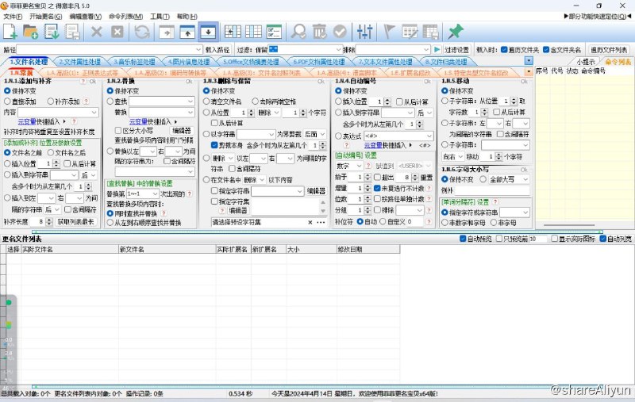Click the flag icon in toolbar

click(x=391, y=32)
